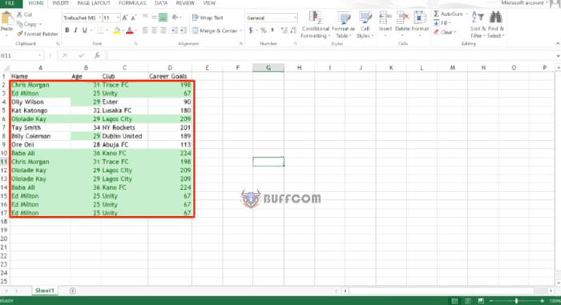Viewport: 561px width, 305px height.
Task: Click the Merge & Center button
Action: point(215,30)
